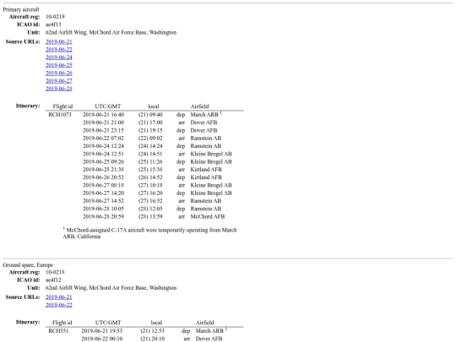Click the McChord AFB airfield cell

tap(208, 217)
